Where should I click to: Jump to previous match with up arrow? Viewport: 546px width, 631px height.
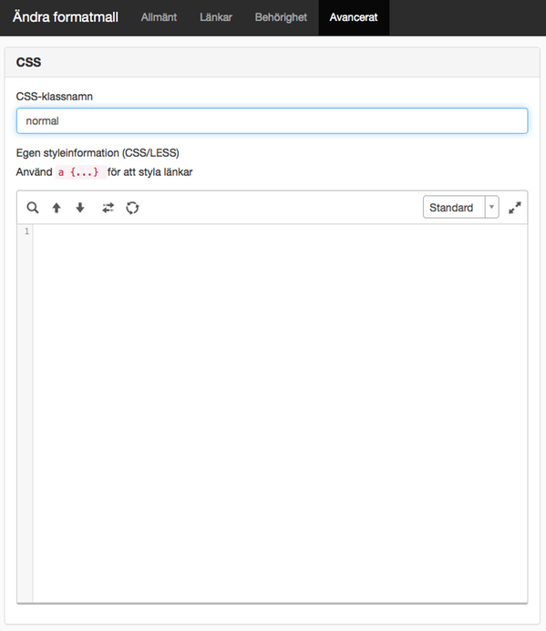57,208
